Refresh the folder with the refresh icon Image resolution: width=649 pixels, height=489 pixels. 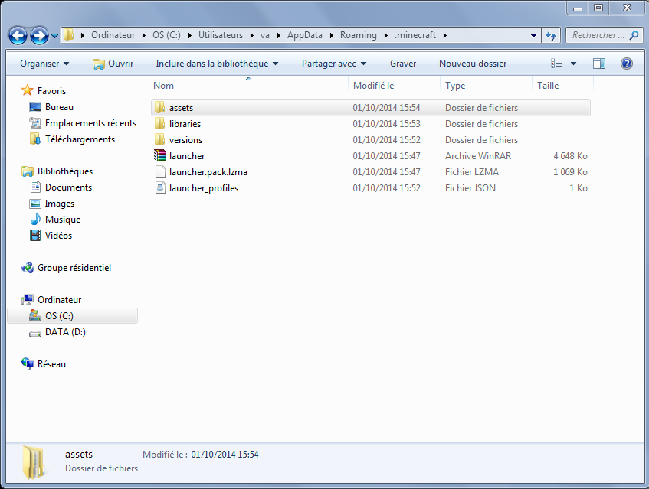[550, 35]
